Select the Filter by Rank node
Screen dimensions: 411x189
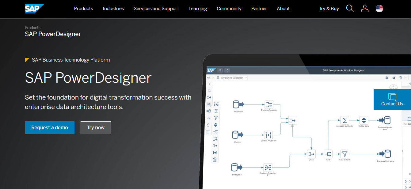tap(345, 154)
